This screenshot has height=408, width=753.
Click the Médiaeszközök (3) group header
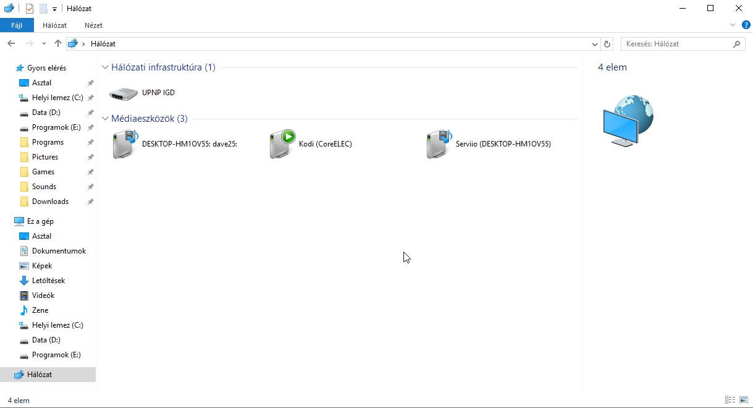click(149, 119)
